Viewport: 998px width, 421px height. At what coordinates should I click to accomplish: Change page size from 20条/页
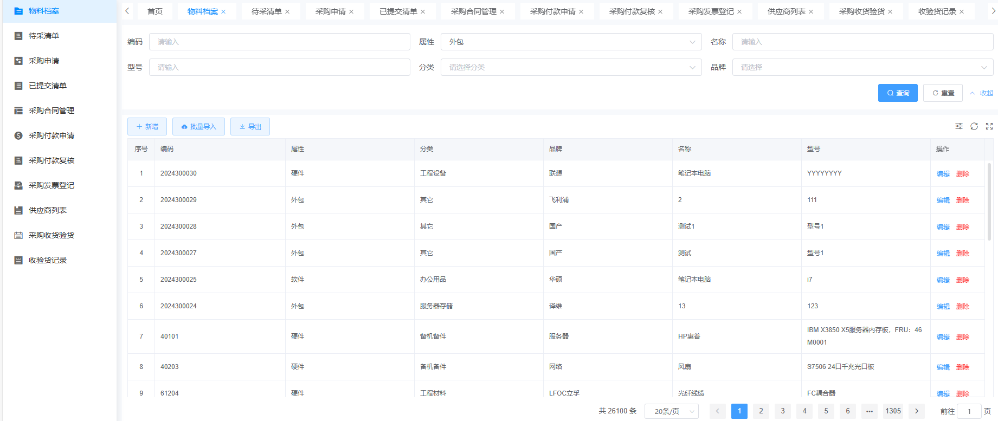(x=671, y=411)
